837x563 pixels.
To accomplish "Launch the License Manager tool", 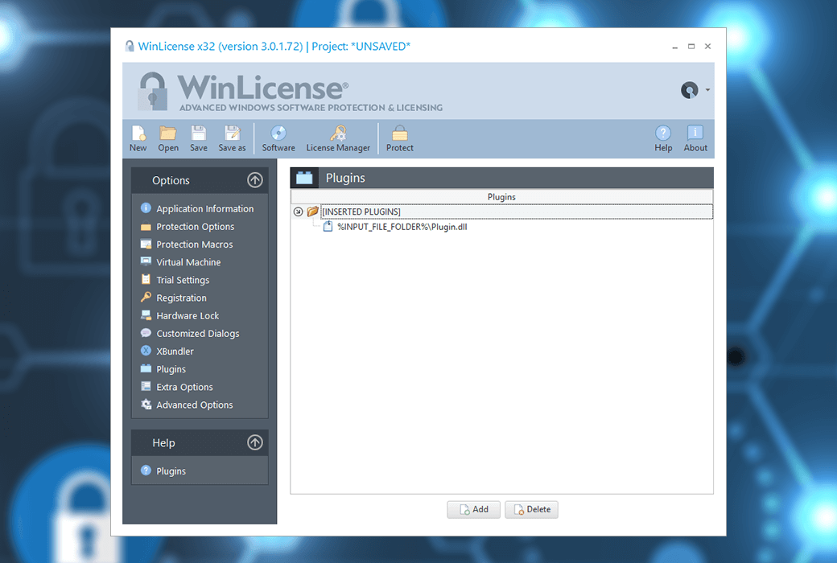I will [x=338, y=138].
